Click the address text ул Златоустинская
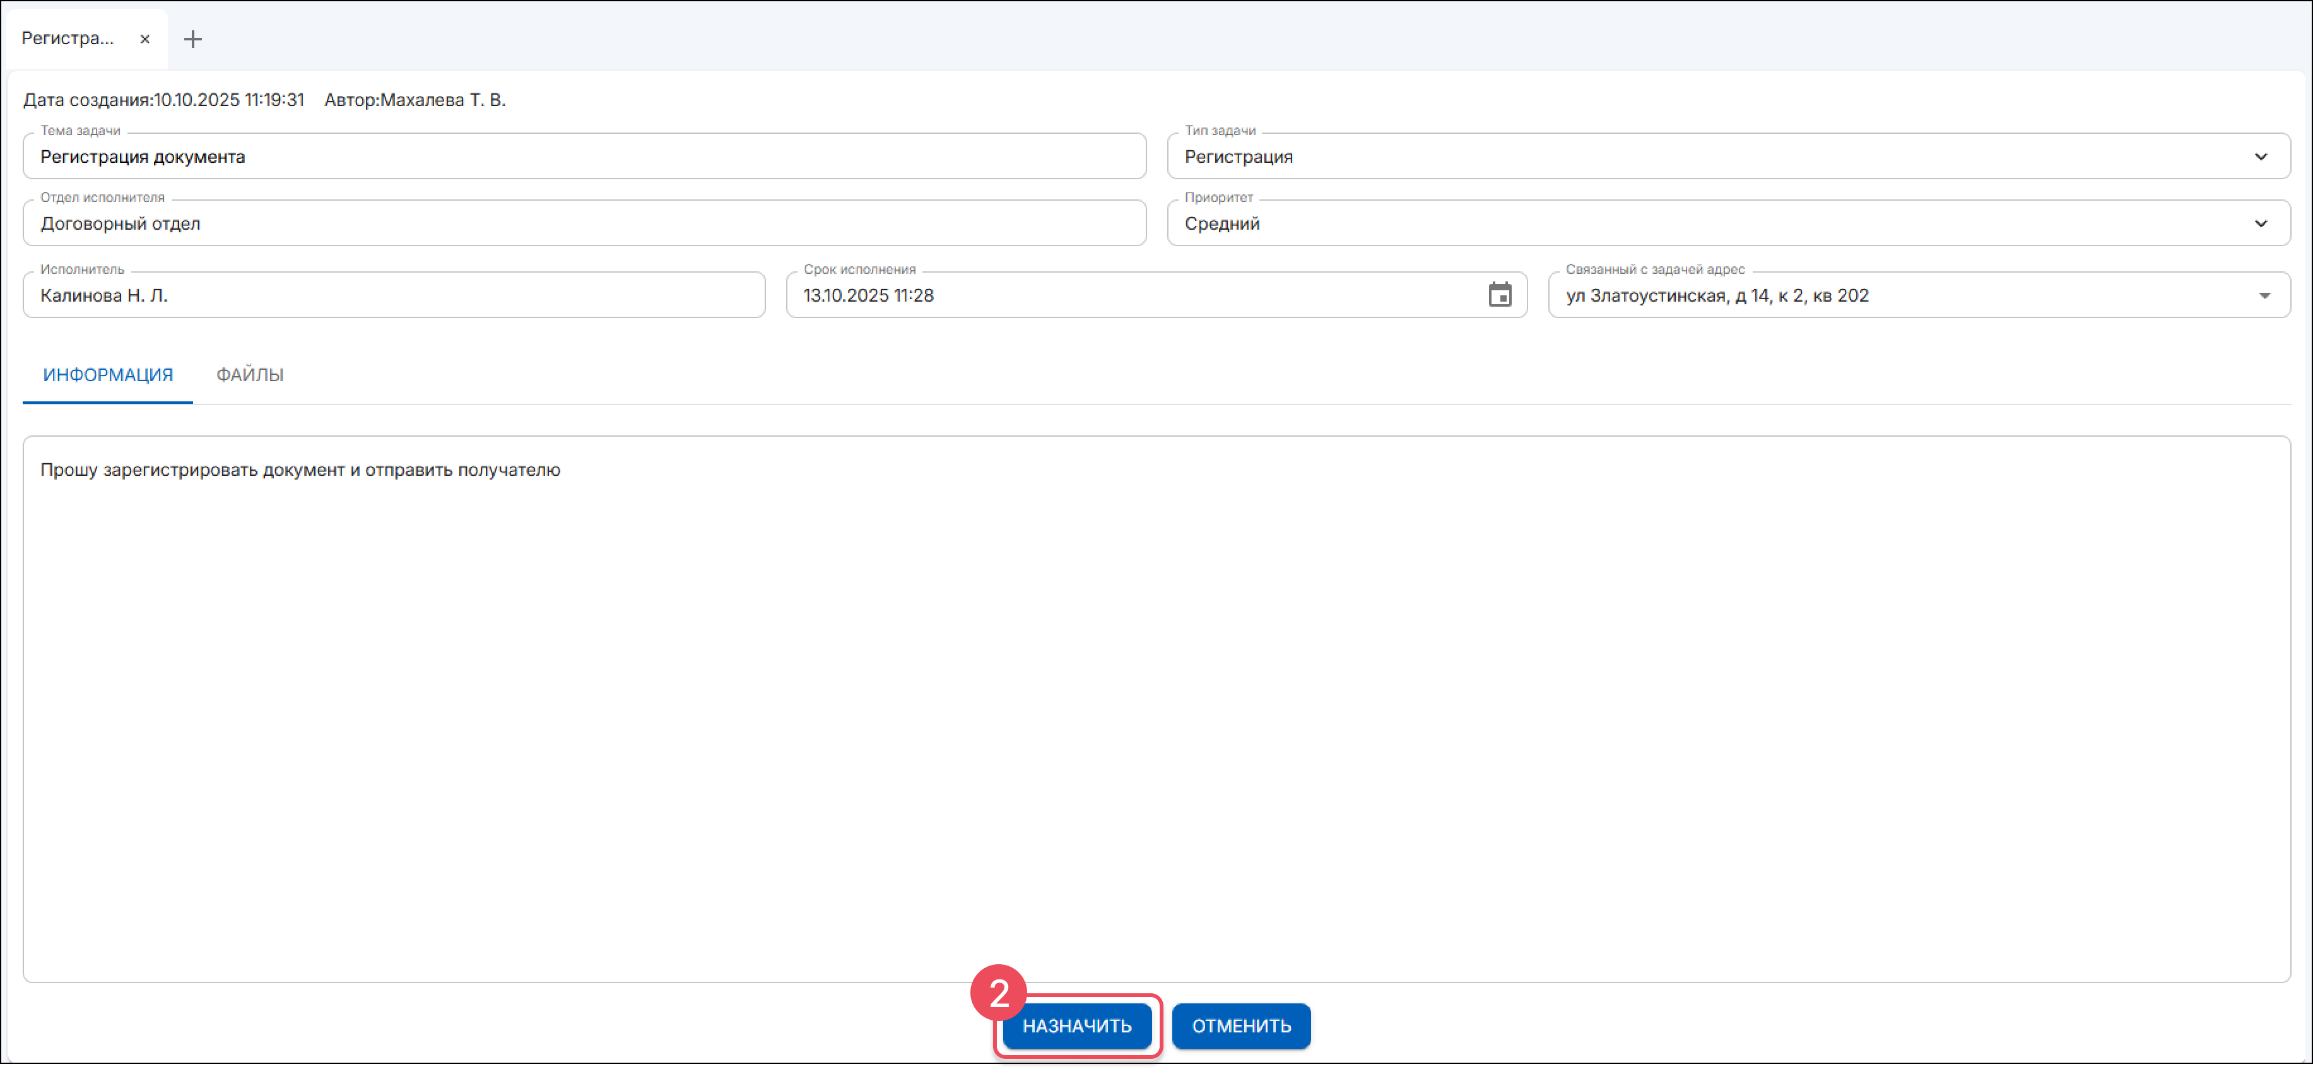The image size is (2313, 1069). (x=1716, y=295)
